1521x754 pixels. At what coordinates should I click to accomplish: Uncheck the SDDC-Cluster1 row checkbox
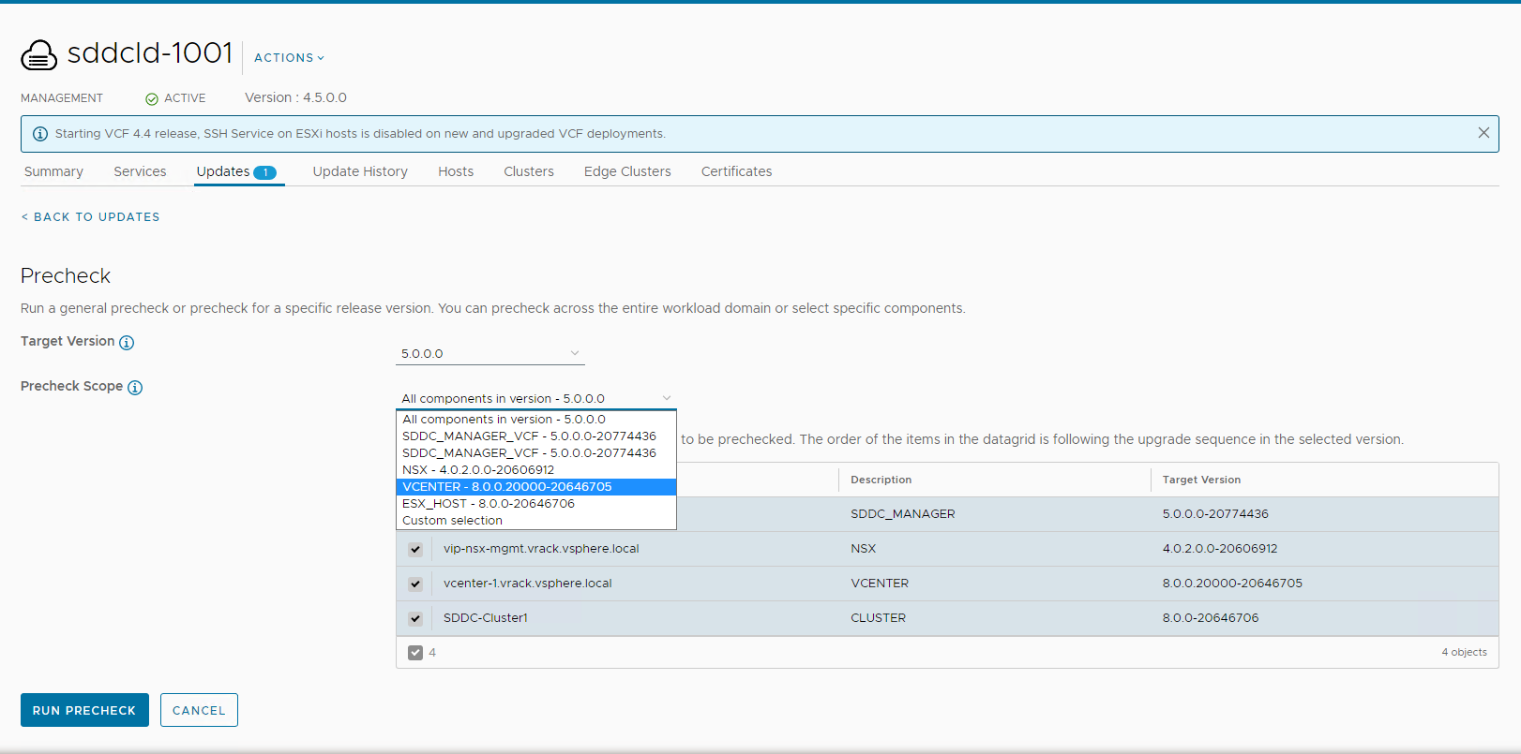pyautogui.click(x=415, y=619)
